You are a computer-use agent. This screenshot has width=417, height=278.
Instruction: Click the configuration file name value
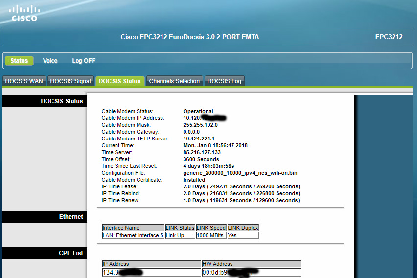(x=240, y=173)
